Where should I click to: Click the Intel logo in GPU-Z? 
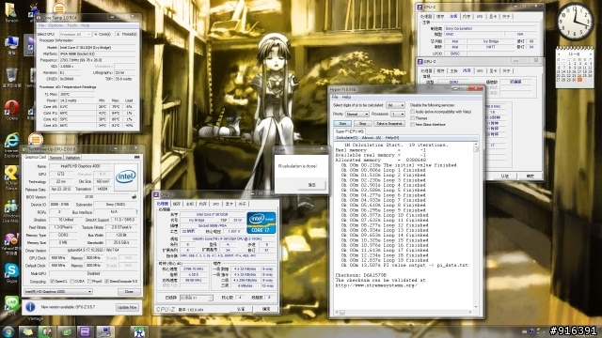(x=126, y=177)
